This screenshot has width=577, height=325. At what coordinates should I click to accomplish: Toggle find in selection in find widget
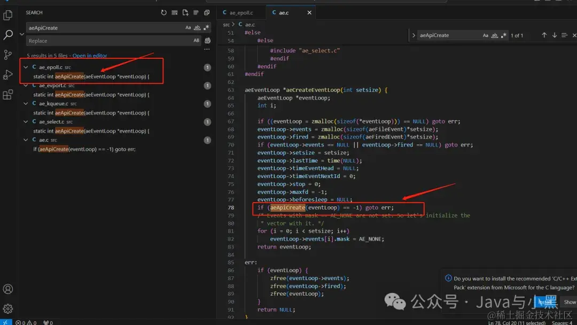point(564,35)
